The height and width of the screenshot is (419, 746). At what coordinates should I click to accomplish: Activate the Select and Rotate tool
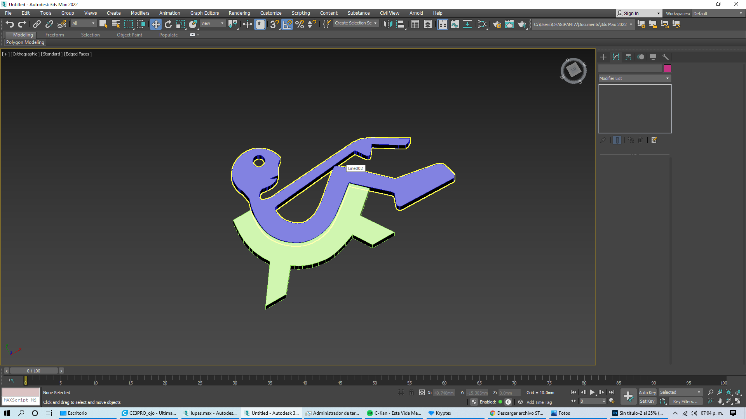coord(168,24)
